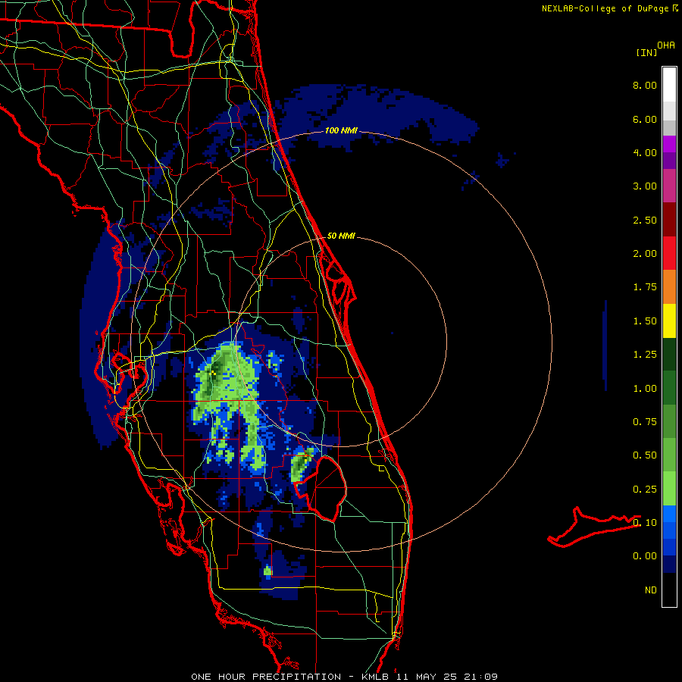Click the 6.00 legend value
Viewport: 682px width, 682px height.
coord(645,119)
